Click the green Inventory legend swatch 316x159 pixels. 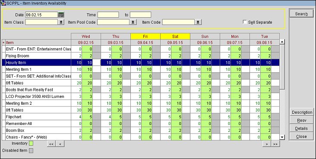(31, 143)
